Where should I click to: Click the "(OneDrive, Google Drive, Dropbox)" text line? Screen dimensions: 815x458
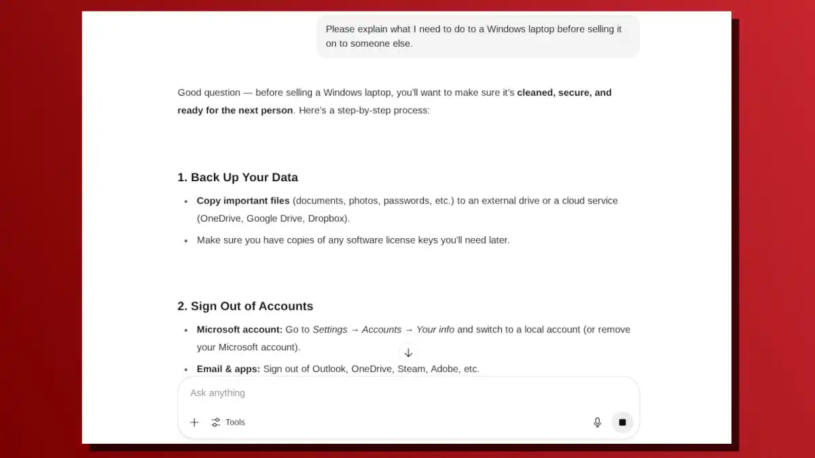(x=273, y=218)
